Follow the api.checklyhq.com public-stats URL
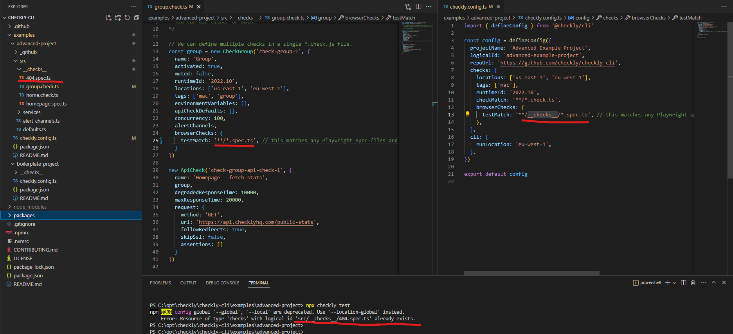 pyautogui.click(x=256, y=222)
